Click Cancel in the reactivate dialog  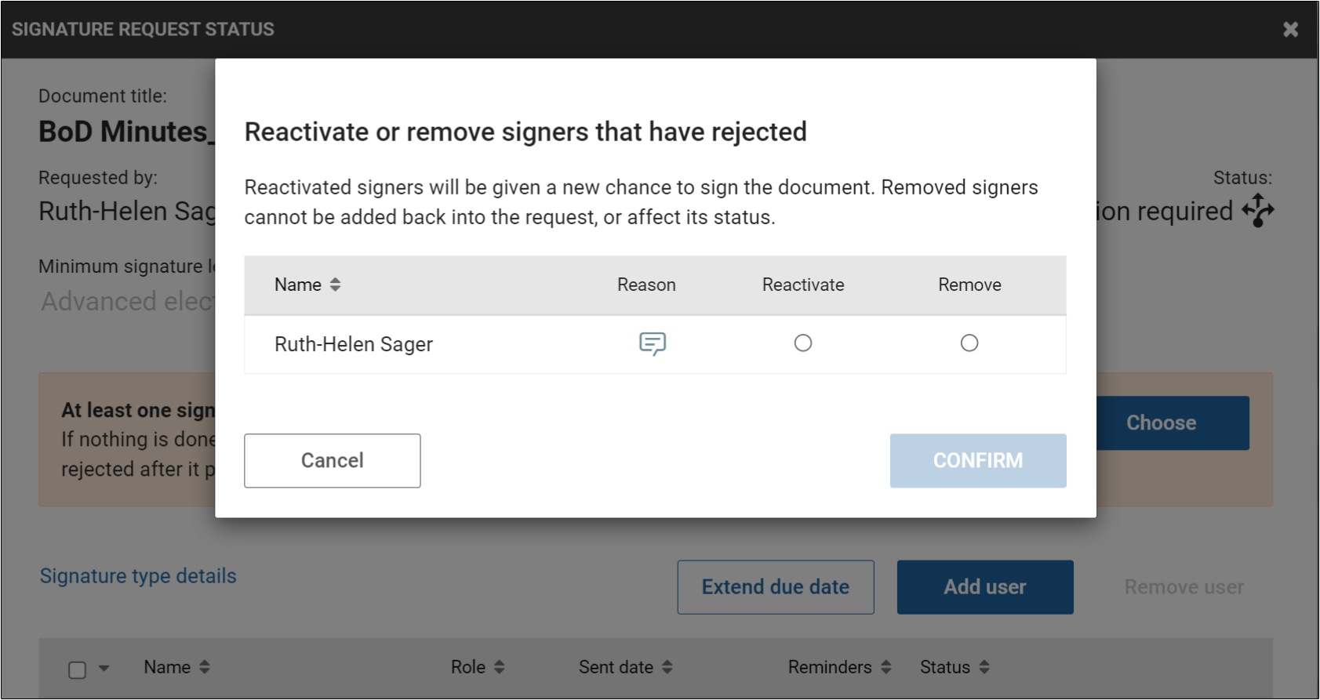point(332,460)
